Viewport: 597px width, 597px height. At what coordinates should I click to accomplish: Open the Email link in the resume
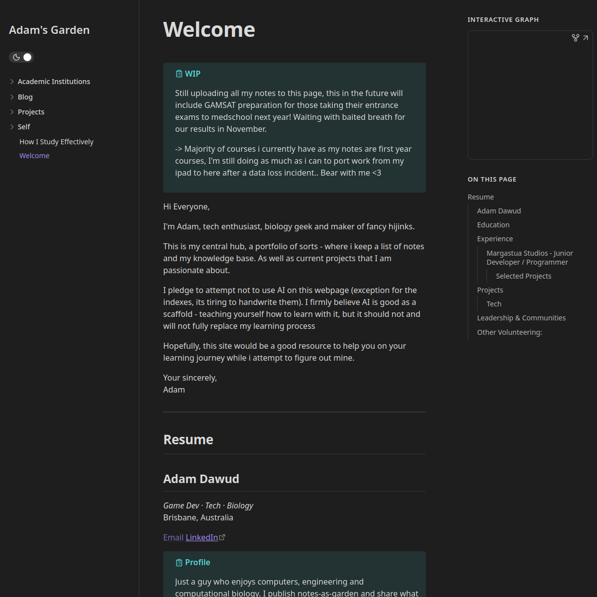173,537
